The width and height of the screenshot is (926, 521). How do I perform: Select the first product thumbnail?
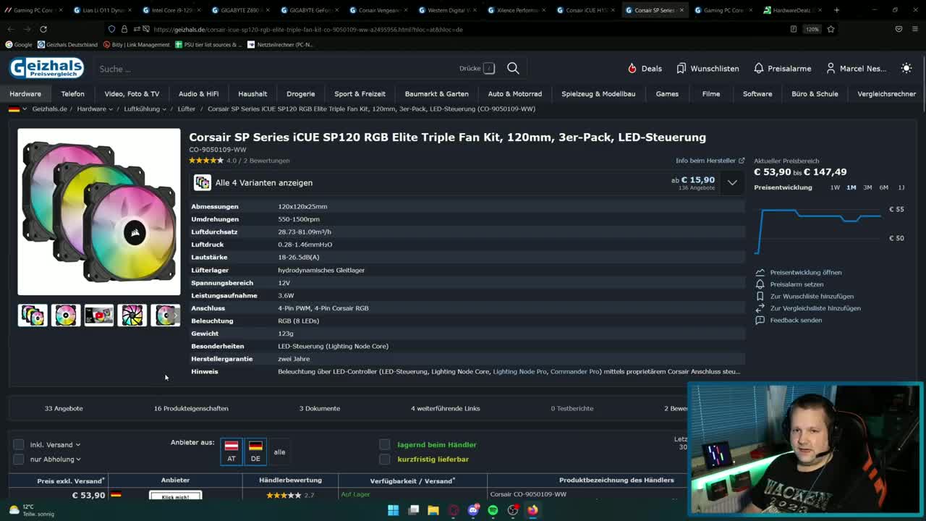click(33, 315)
